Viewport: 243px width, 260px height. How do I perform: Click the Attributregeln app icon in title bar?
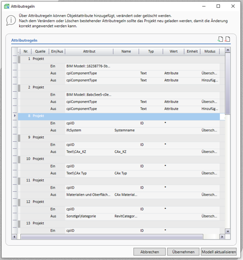[7, 7]
